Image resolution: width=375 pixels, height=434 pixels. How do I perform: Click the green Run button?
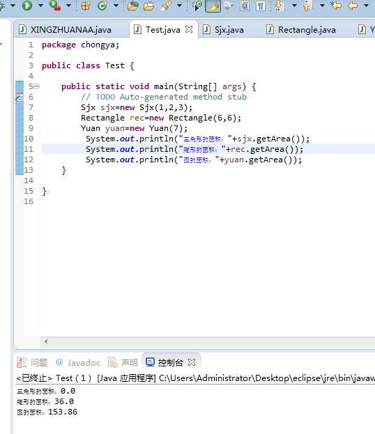tap(27, 6)
